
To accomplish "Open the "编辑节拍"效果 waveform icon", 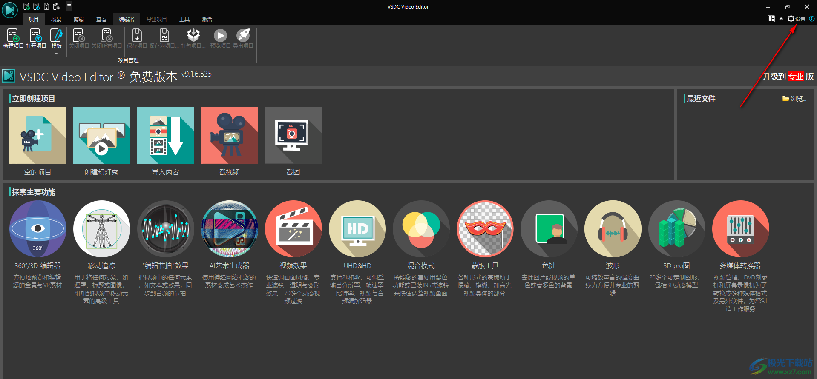I will 166,229.
